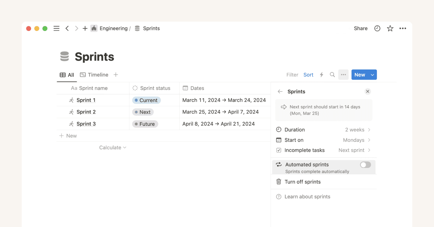Open Sprint 2 via its runner icon
Screen dimensions: 434x227
[72, 112]
